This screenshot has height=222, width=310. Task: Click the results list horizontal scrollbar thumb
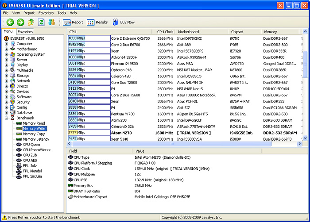point(172,144)
